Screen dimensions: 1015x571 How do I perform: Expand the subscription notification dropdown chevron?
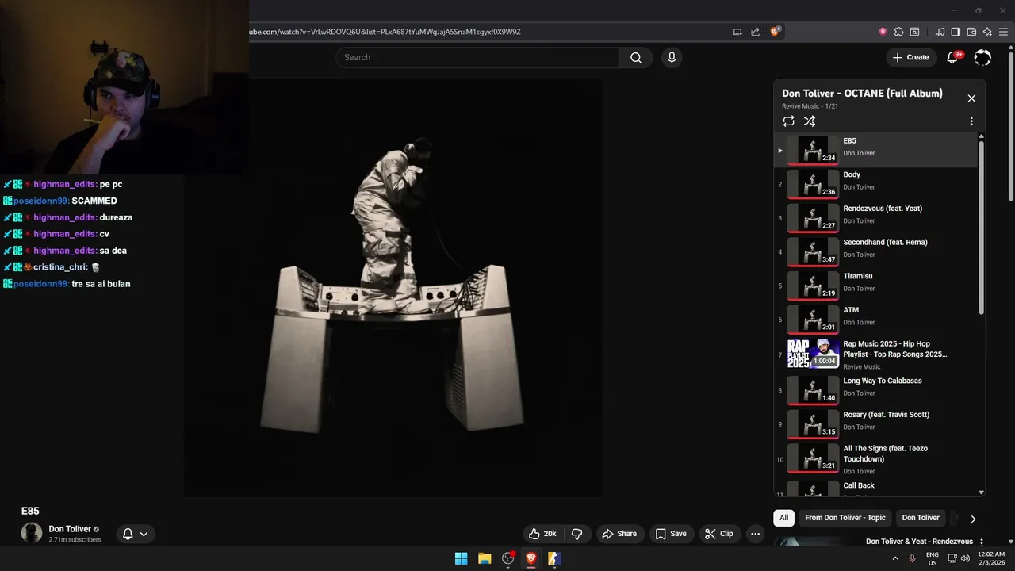point(144,534)
